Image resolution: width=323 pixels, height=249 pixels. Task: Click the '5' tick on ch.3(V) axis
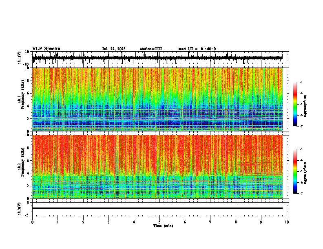point(28,202)
